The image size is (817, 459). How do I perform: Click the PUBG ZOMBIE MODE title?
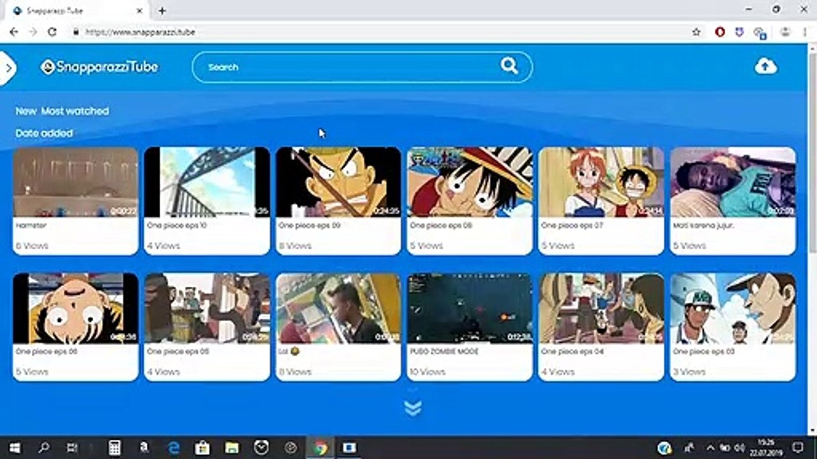point(444,352)
